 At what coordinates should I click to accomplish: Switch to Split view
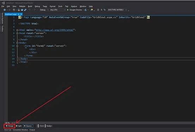click(x=19, y=126)
